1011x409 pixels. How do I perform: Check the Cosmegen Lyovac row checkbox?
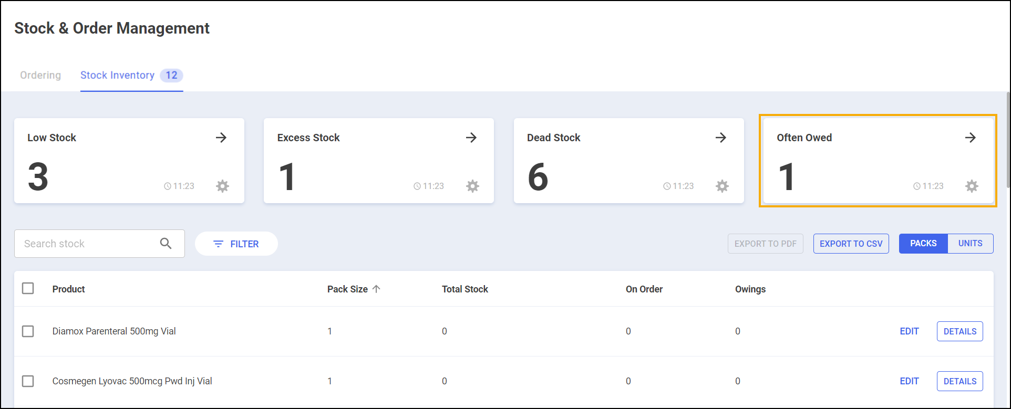pos(28,381)
